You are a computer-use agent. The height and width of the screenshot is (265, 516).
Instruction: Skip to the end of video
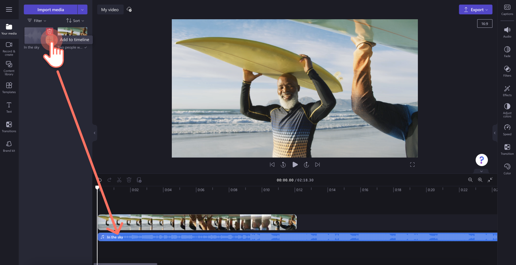[x=318, y=165]
